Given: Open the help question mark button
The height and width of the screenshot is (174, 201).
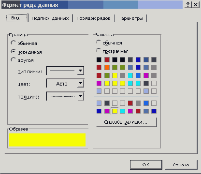Looking at the screenshot, I should click(x=187, y=5).
